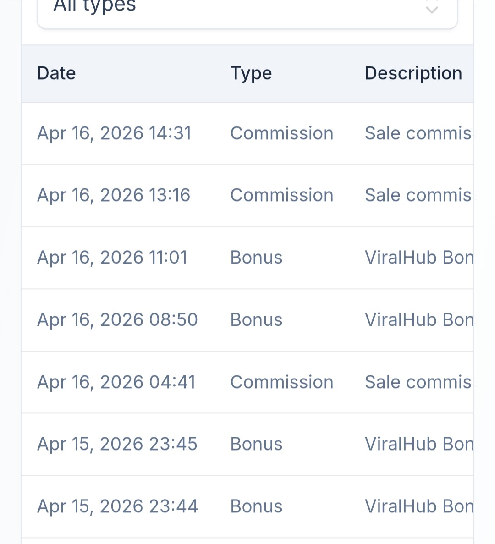This screenshot has height=544, width=495.
Task: Click Commission type in the 14:31 row
Action: pos(282,133)
